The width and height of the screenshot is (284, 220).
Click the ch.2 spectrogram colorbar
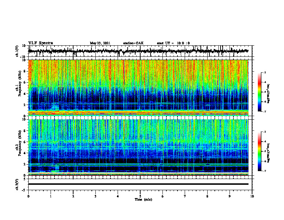point(259,151)
